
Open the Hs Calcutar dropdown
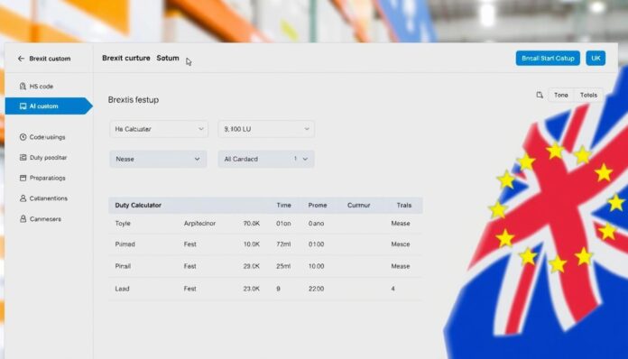159,129
